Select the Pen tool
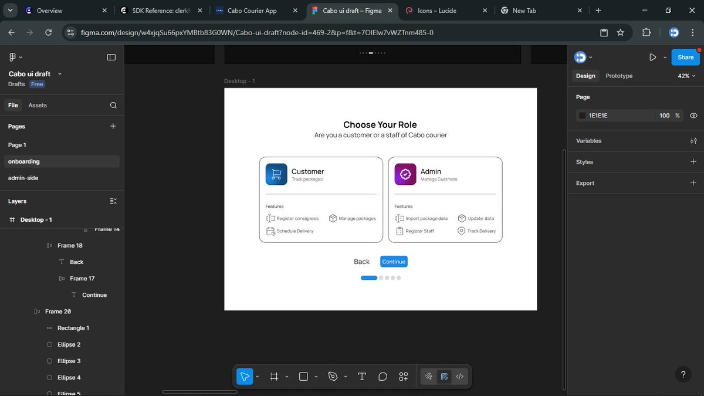This screenshot has width=704, height=396. coord(333,377)
